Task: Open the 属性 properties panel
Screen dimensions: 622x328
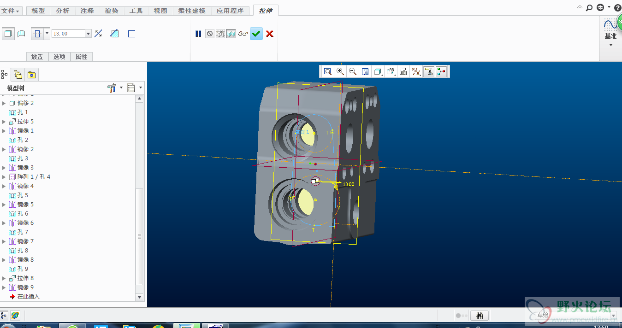Action: pos(81,57)
